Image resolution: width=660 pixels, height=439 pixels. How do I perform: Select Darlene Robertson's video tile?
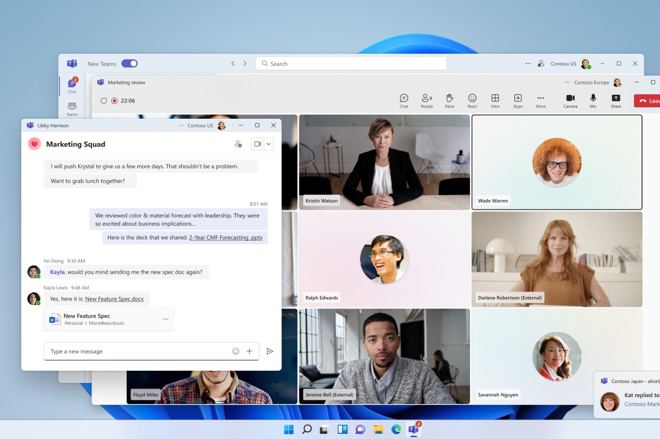click(557, 259)
